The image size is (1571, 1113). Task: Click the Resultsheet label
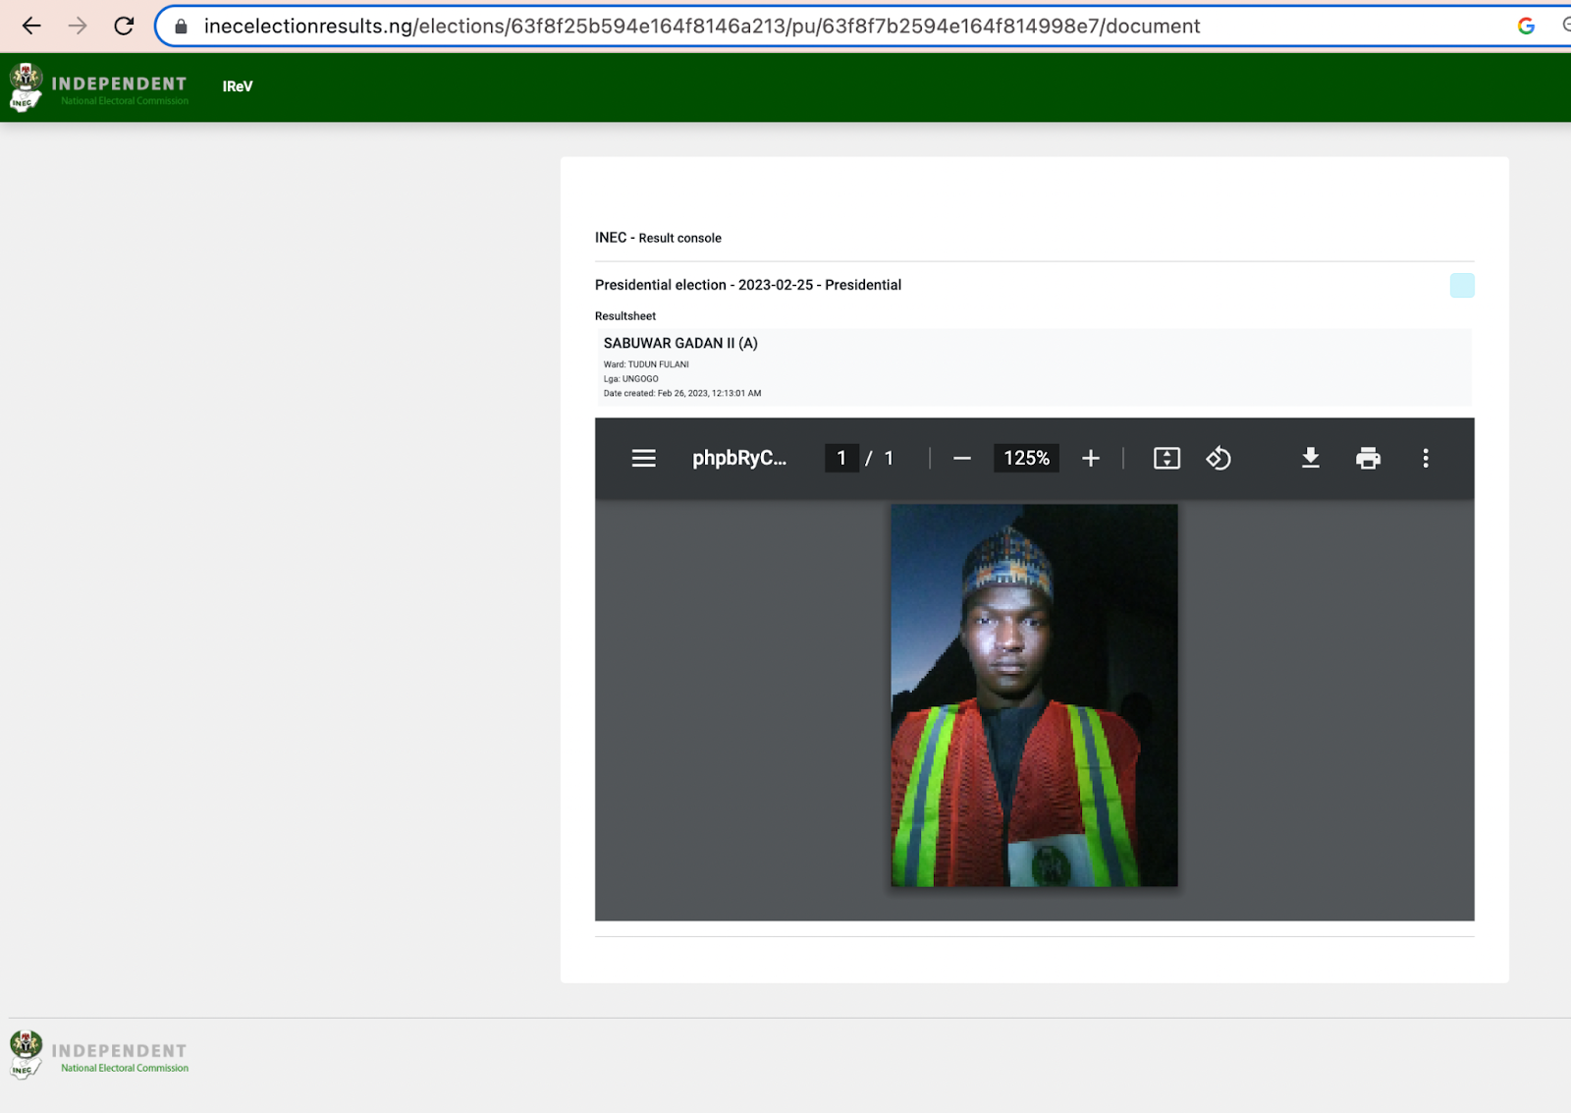(625, 316)
